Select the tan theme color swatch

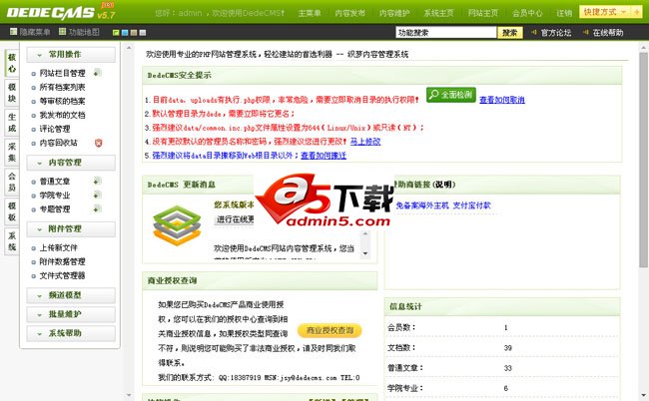pos(134,32)
